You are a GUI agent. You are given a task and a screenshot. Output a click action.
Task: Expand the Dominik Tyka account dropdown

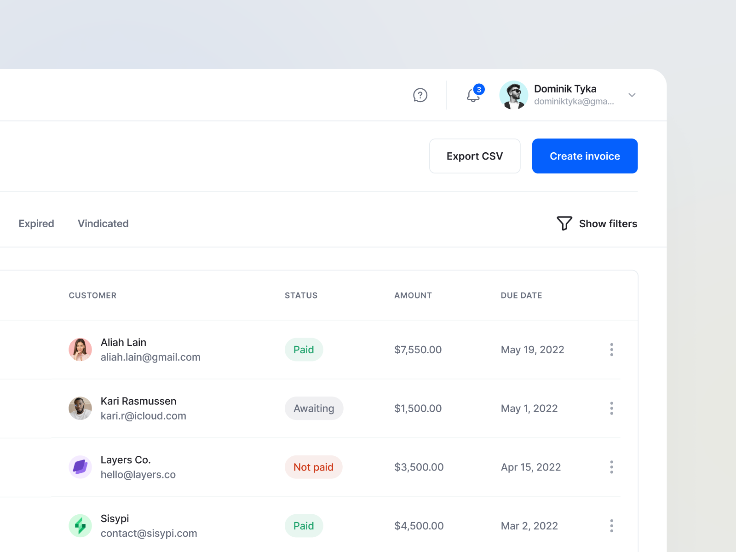click(x=632, y=95)
